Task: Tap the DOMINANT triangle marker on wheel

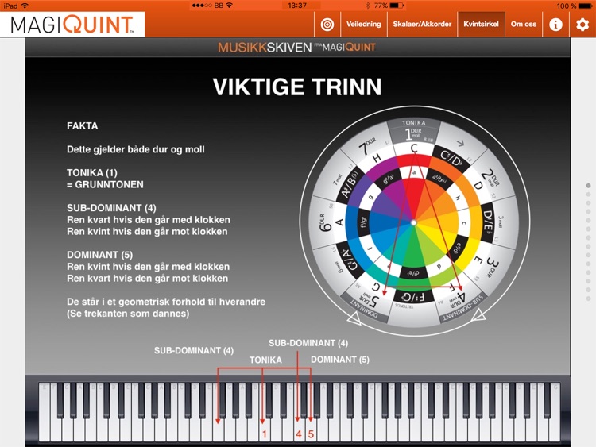Action: pos(354,318)
